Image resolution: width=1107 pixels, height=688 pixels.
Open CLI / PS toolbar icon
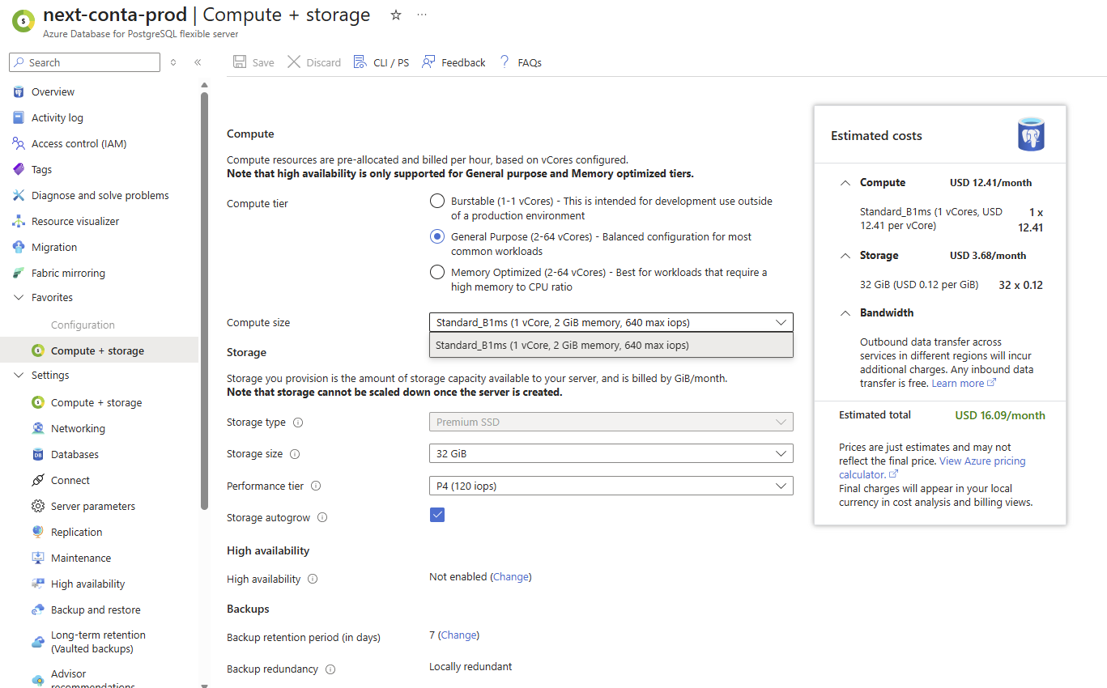click(360, 62)
